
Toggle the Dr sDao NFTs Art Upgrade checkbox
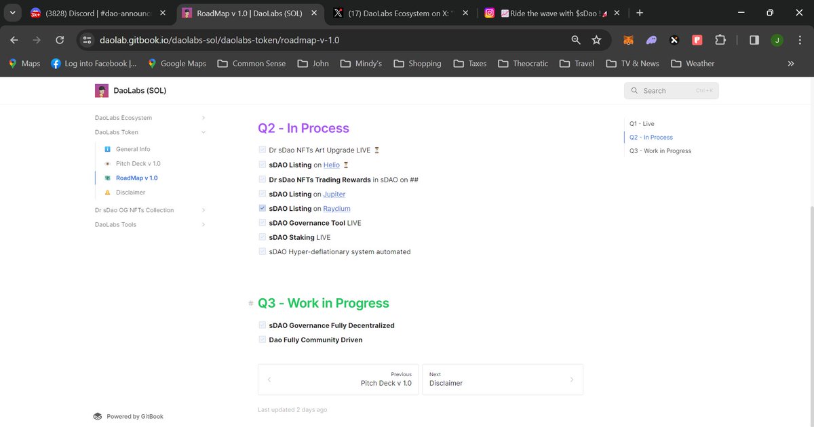(x=263, y=150)
